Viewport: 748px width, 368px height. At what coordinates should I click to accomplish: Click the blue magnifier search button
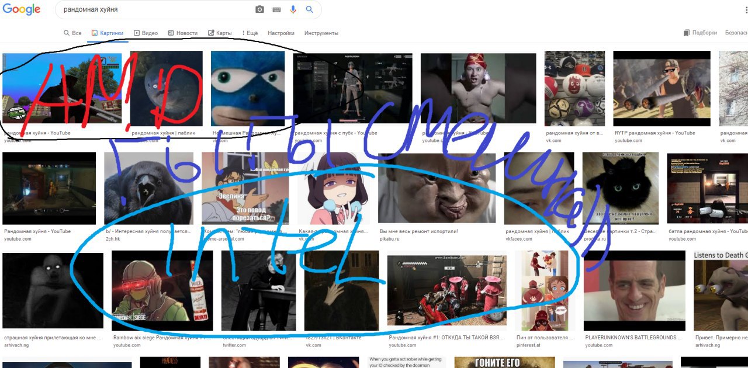(x=310, y=10)
